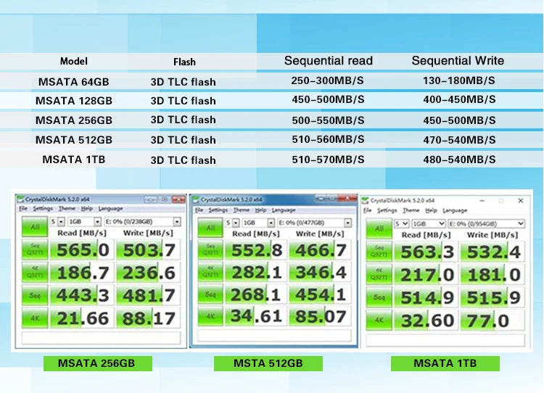Open the 1GiB size dropdown in the 0/954GB window

click(429, 224)
